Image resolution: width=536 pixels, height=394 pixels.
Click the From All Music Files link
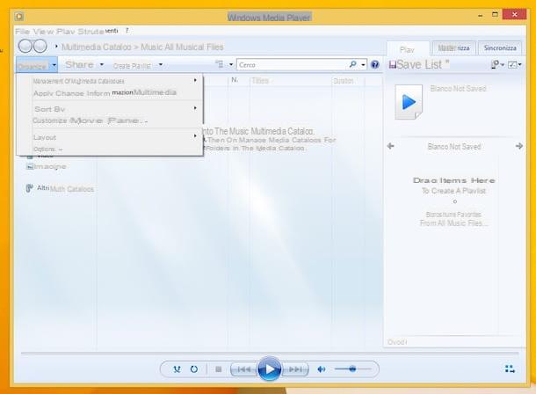click(x=453, y=223)
